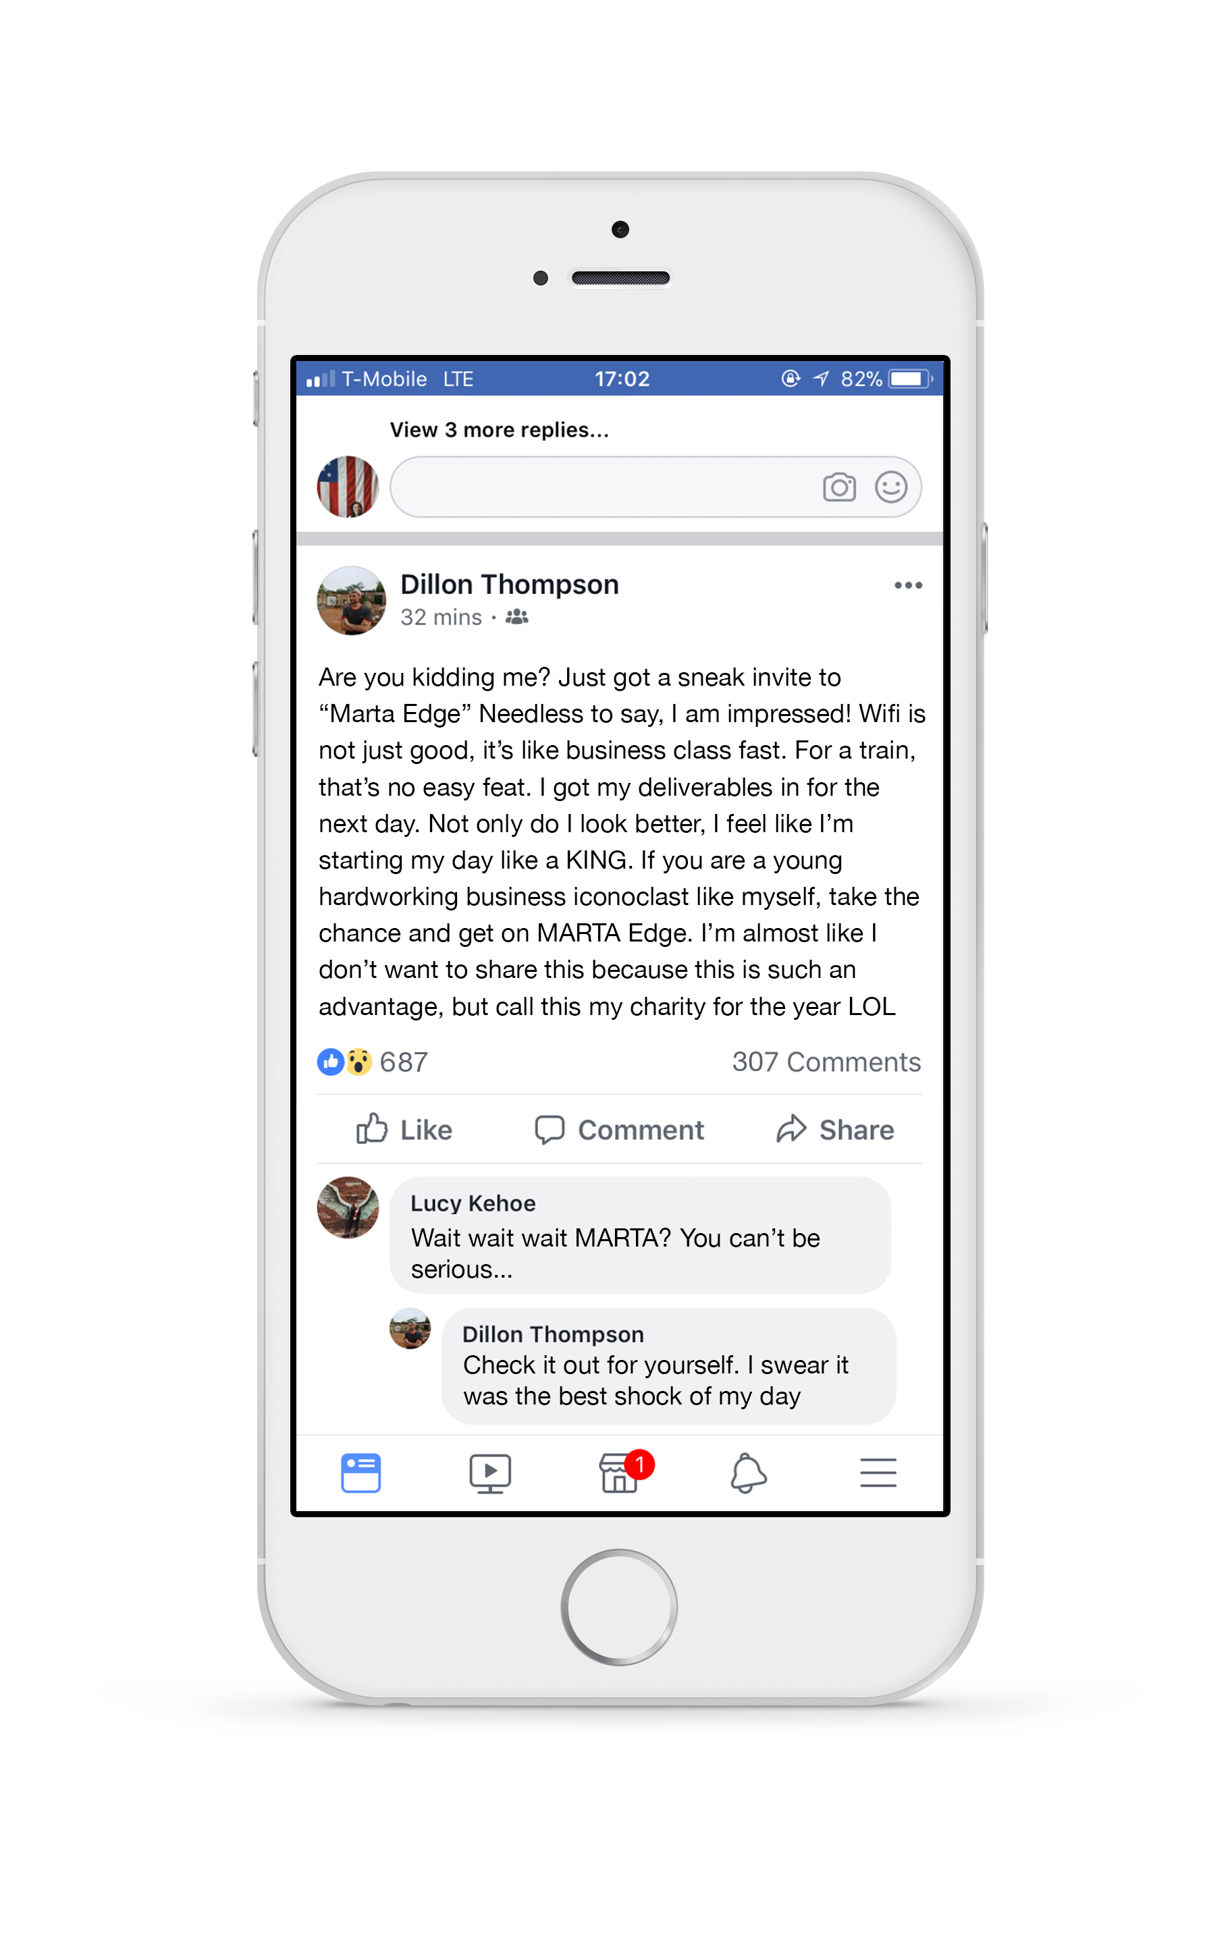Open the hamburger menu tab
The image size is (1228, 1937).
tap(878, 1472)
